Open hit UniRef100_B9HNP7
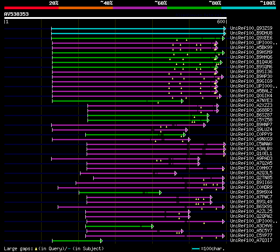This screenshot has height=252, width=280. click(x=251, y=125)
